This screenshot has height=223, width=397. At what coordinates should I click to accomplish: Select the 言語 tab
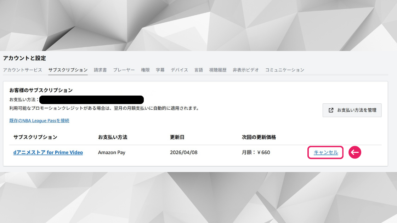click(198, 70)
